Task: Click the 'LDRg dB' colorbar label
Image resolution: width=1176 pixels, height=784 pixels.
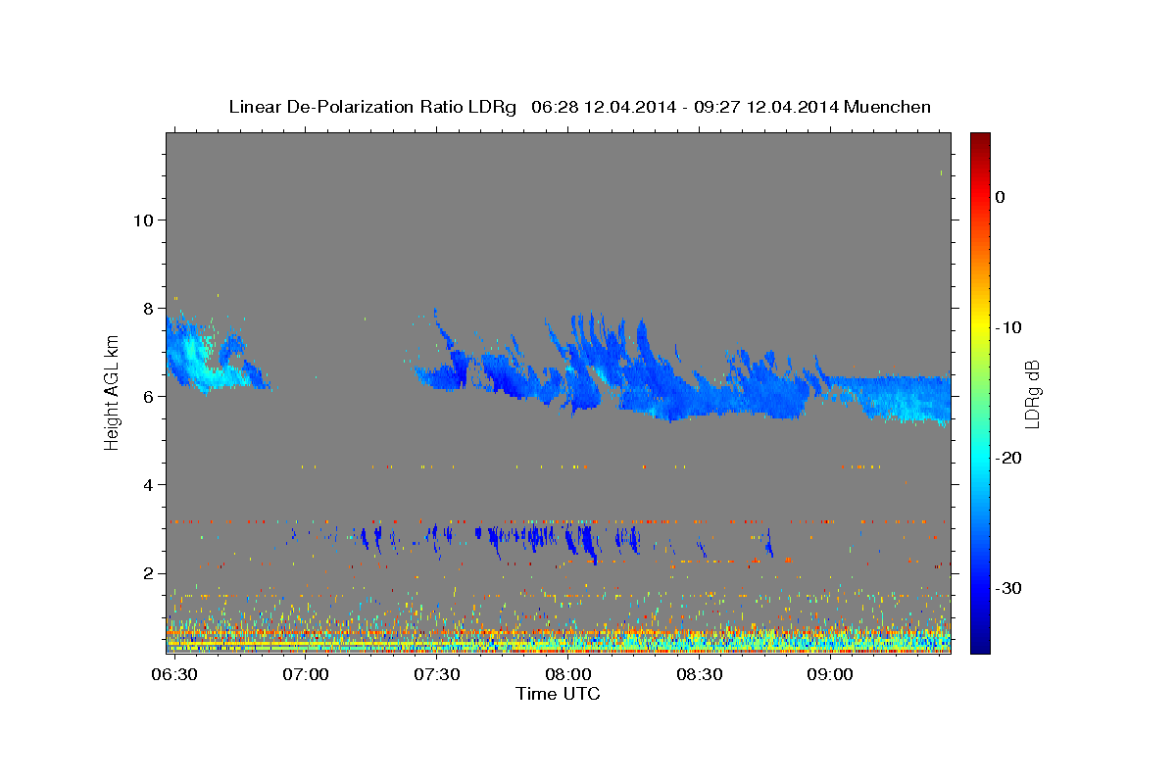Action: pyautogui.click(x=1032, y=393)
